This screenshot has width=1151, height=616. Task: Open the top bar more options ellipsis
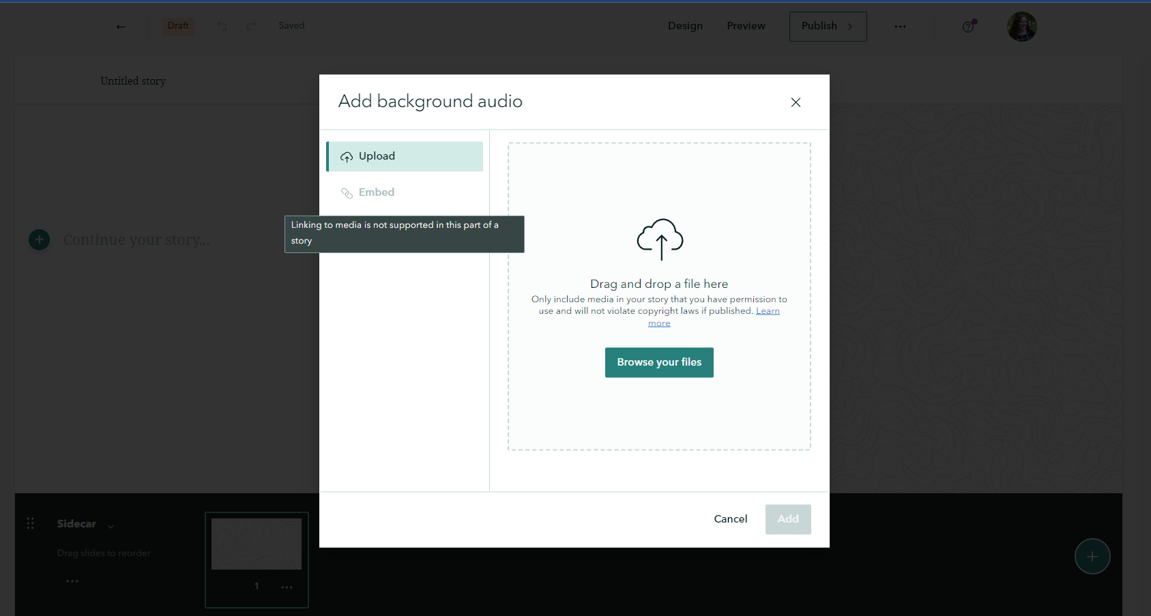[901, 27]
